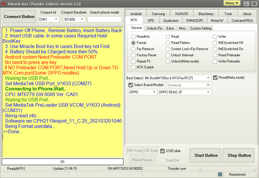The image size is (259, 178).
Task: Choose IMEI(switched On) option
Action: [x=228, y=49]
